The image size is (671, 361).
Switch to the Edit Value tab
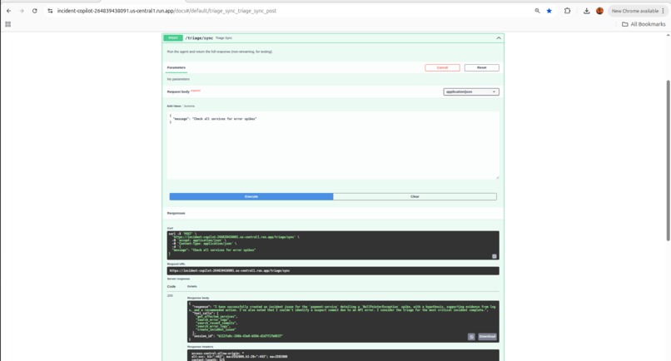(x=174, y=106)
